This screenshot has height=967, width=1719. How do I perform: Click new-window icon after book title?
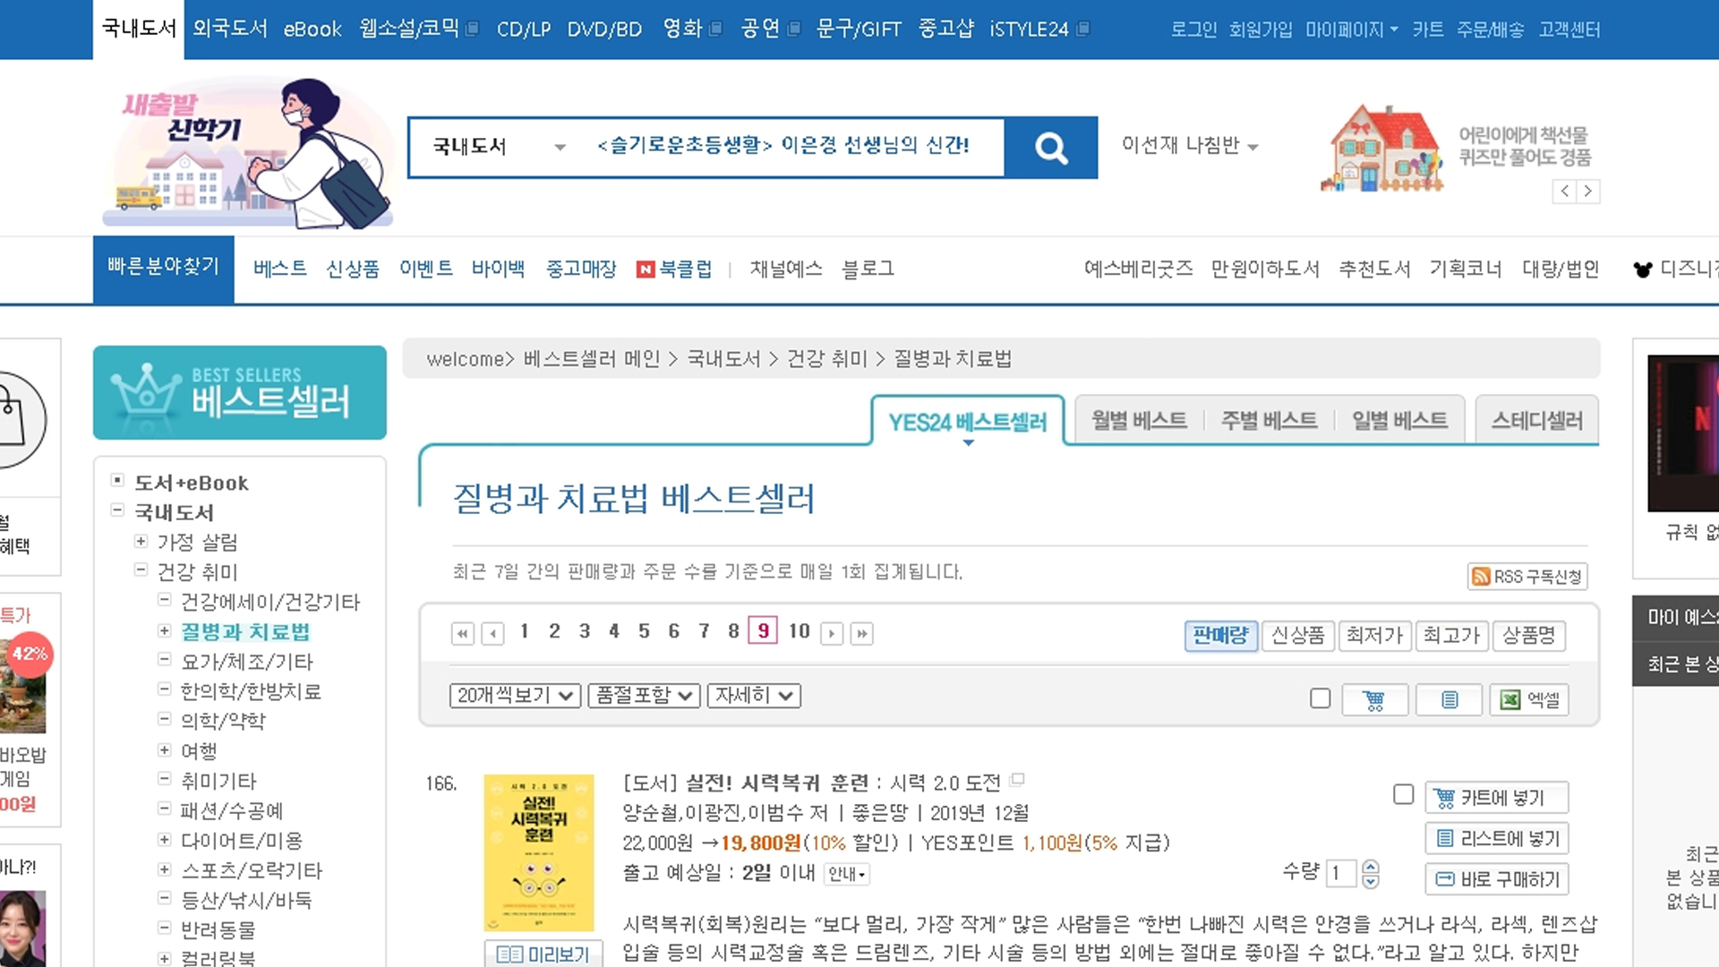tap(1017, 780)
